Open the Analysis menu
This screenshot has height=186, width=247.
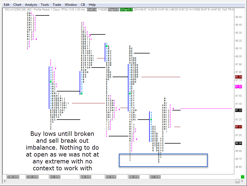coord(31,5)
